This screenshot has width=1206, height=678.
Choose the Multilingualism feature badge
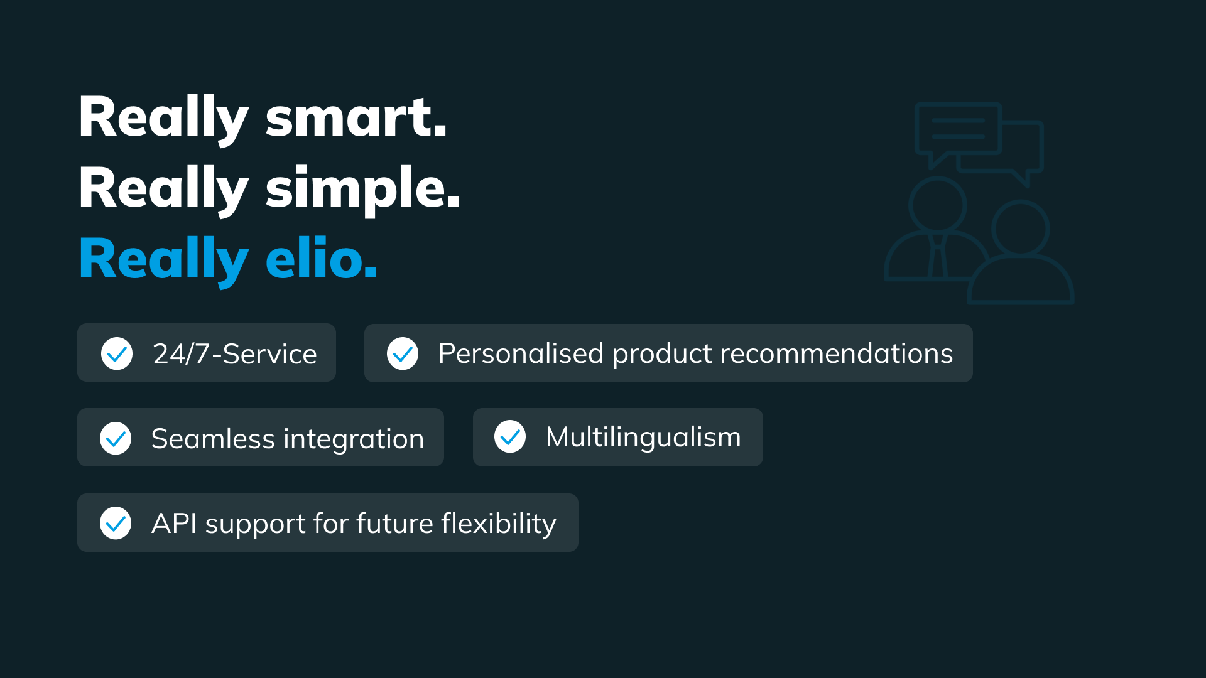[618, 438]
